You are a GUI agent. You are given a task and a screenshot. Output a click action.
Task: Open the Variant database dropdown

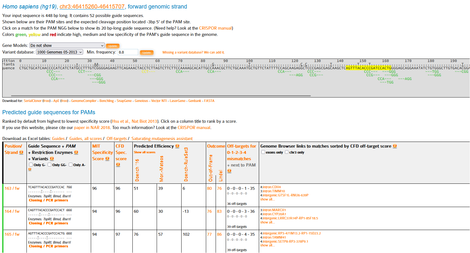[60, 52]
